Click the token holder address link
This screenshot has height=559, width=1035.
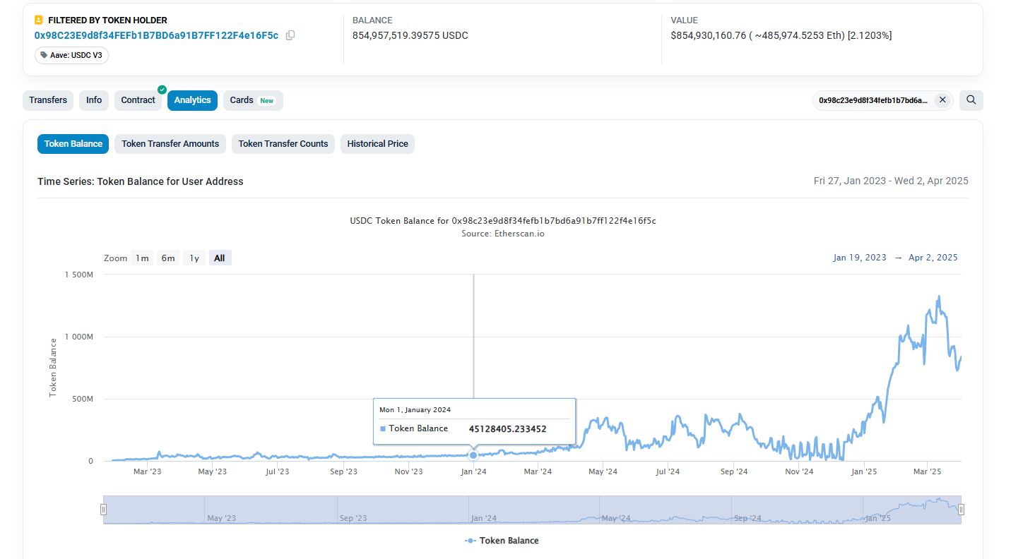point(156,35)
